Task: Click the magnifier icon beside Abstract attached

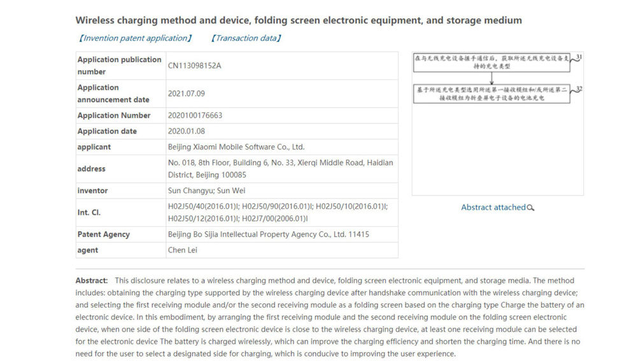Action: click(x=531, y=208)
